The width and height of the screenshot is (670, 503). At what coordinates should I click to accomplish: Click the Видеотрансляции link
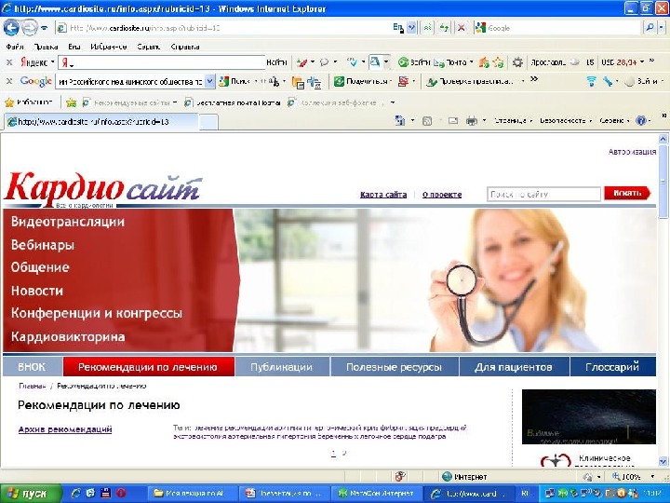pos(68,222)
